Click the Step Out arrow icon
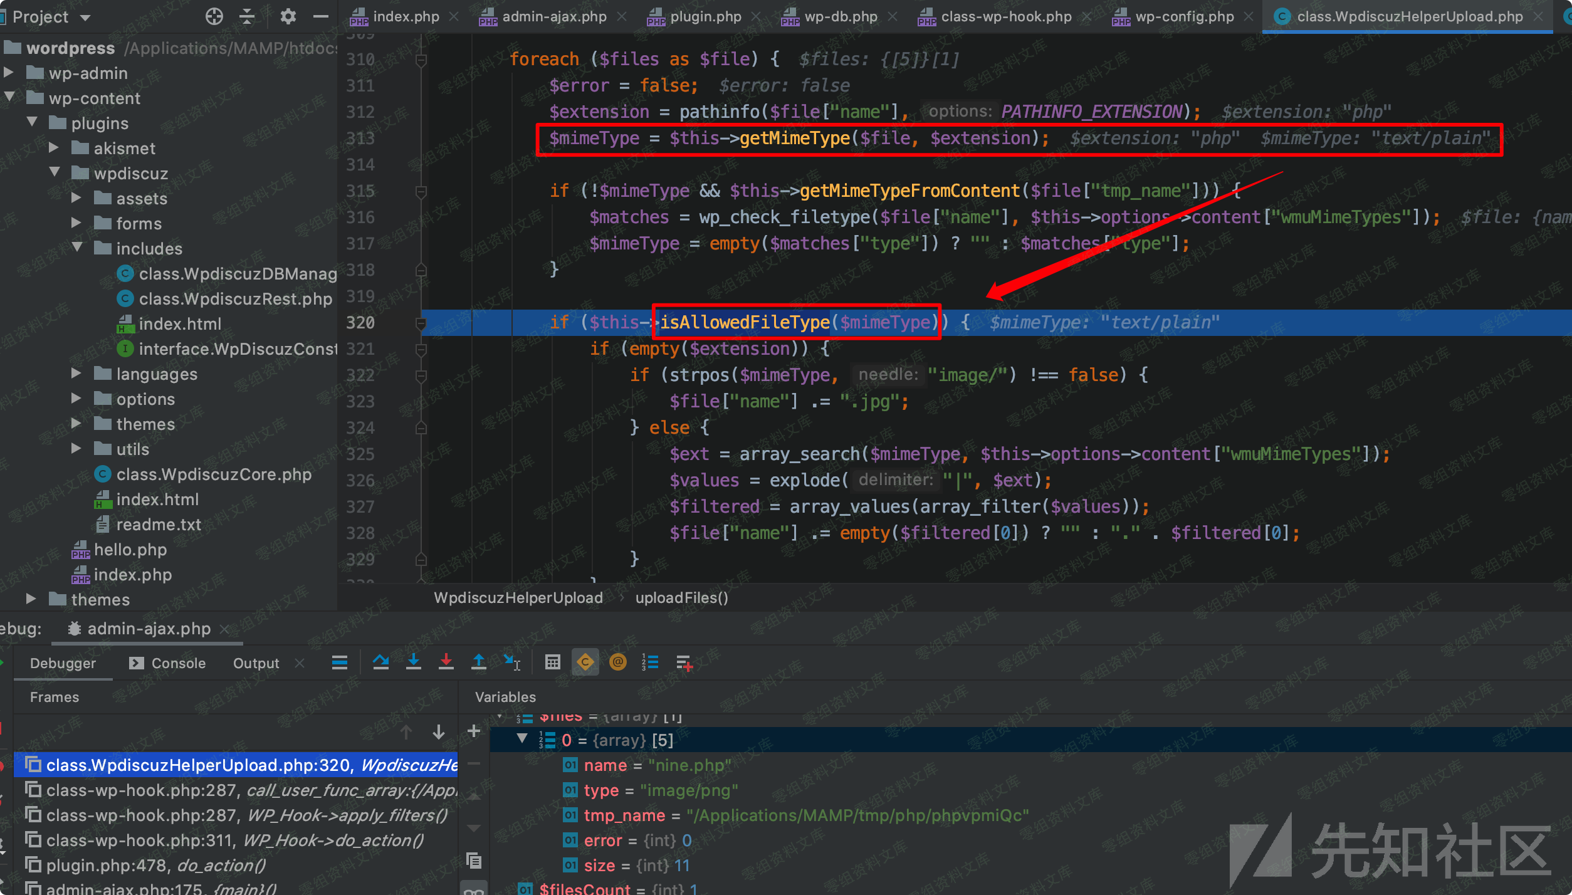The height and width of the screenshot is (895, 1572). 478,662
